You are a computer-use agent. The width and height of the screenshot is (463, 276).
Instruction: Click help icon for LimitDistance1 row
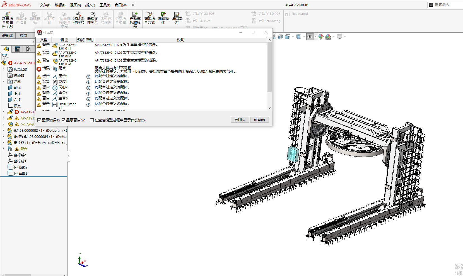coord(88,105)
